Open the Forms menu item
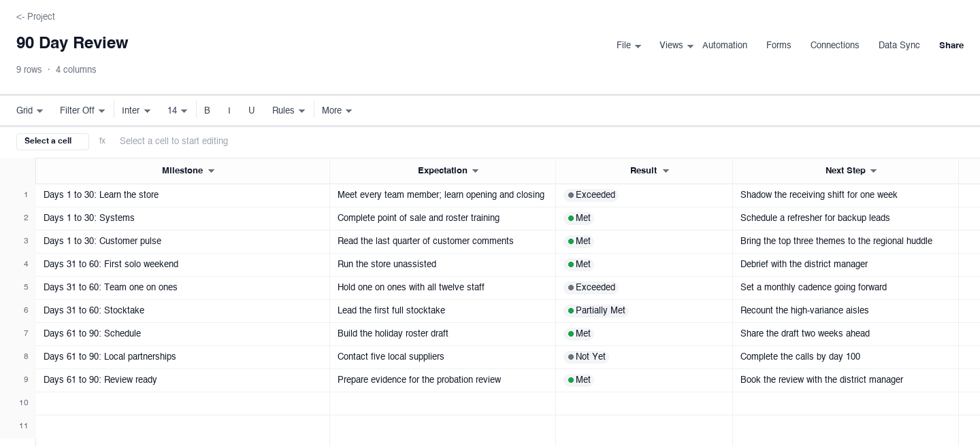Screen dimensions: 980x446 coord(779,46)
